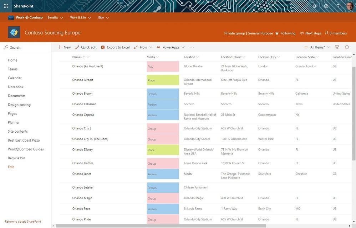
Task: Open Documents in left navigation
Action: tap(16, 96)
